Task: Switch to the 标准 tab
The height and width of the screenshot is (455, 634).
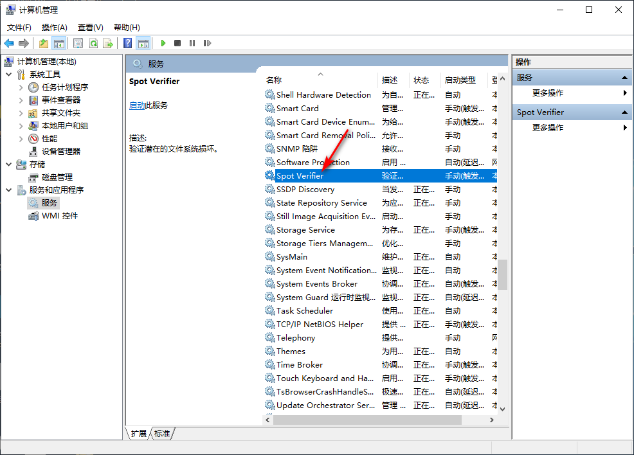Action: (162, 434)
